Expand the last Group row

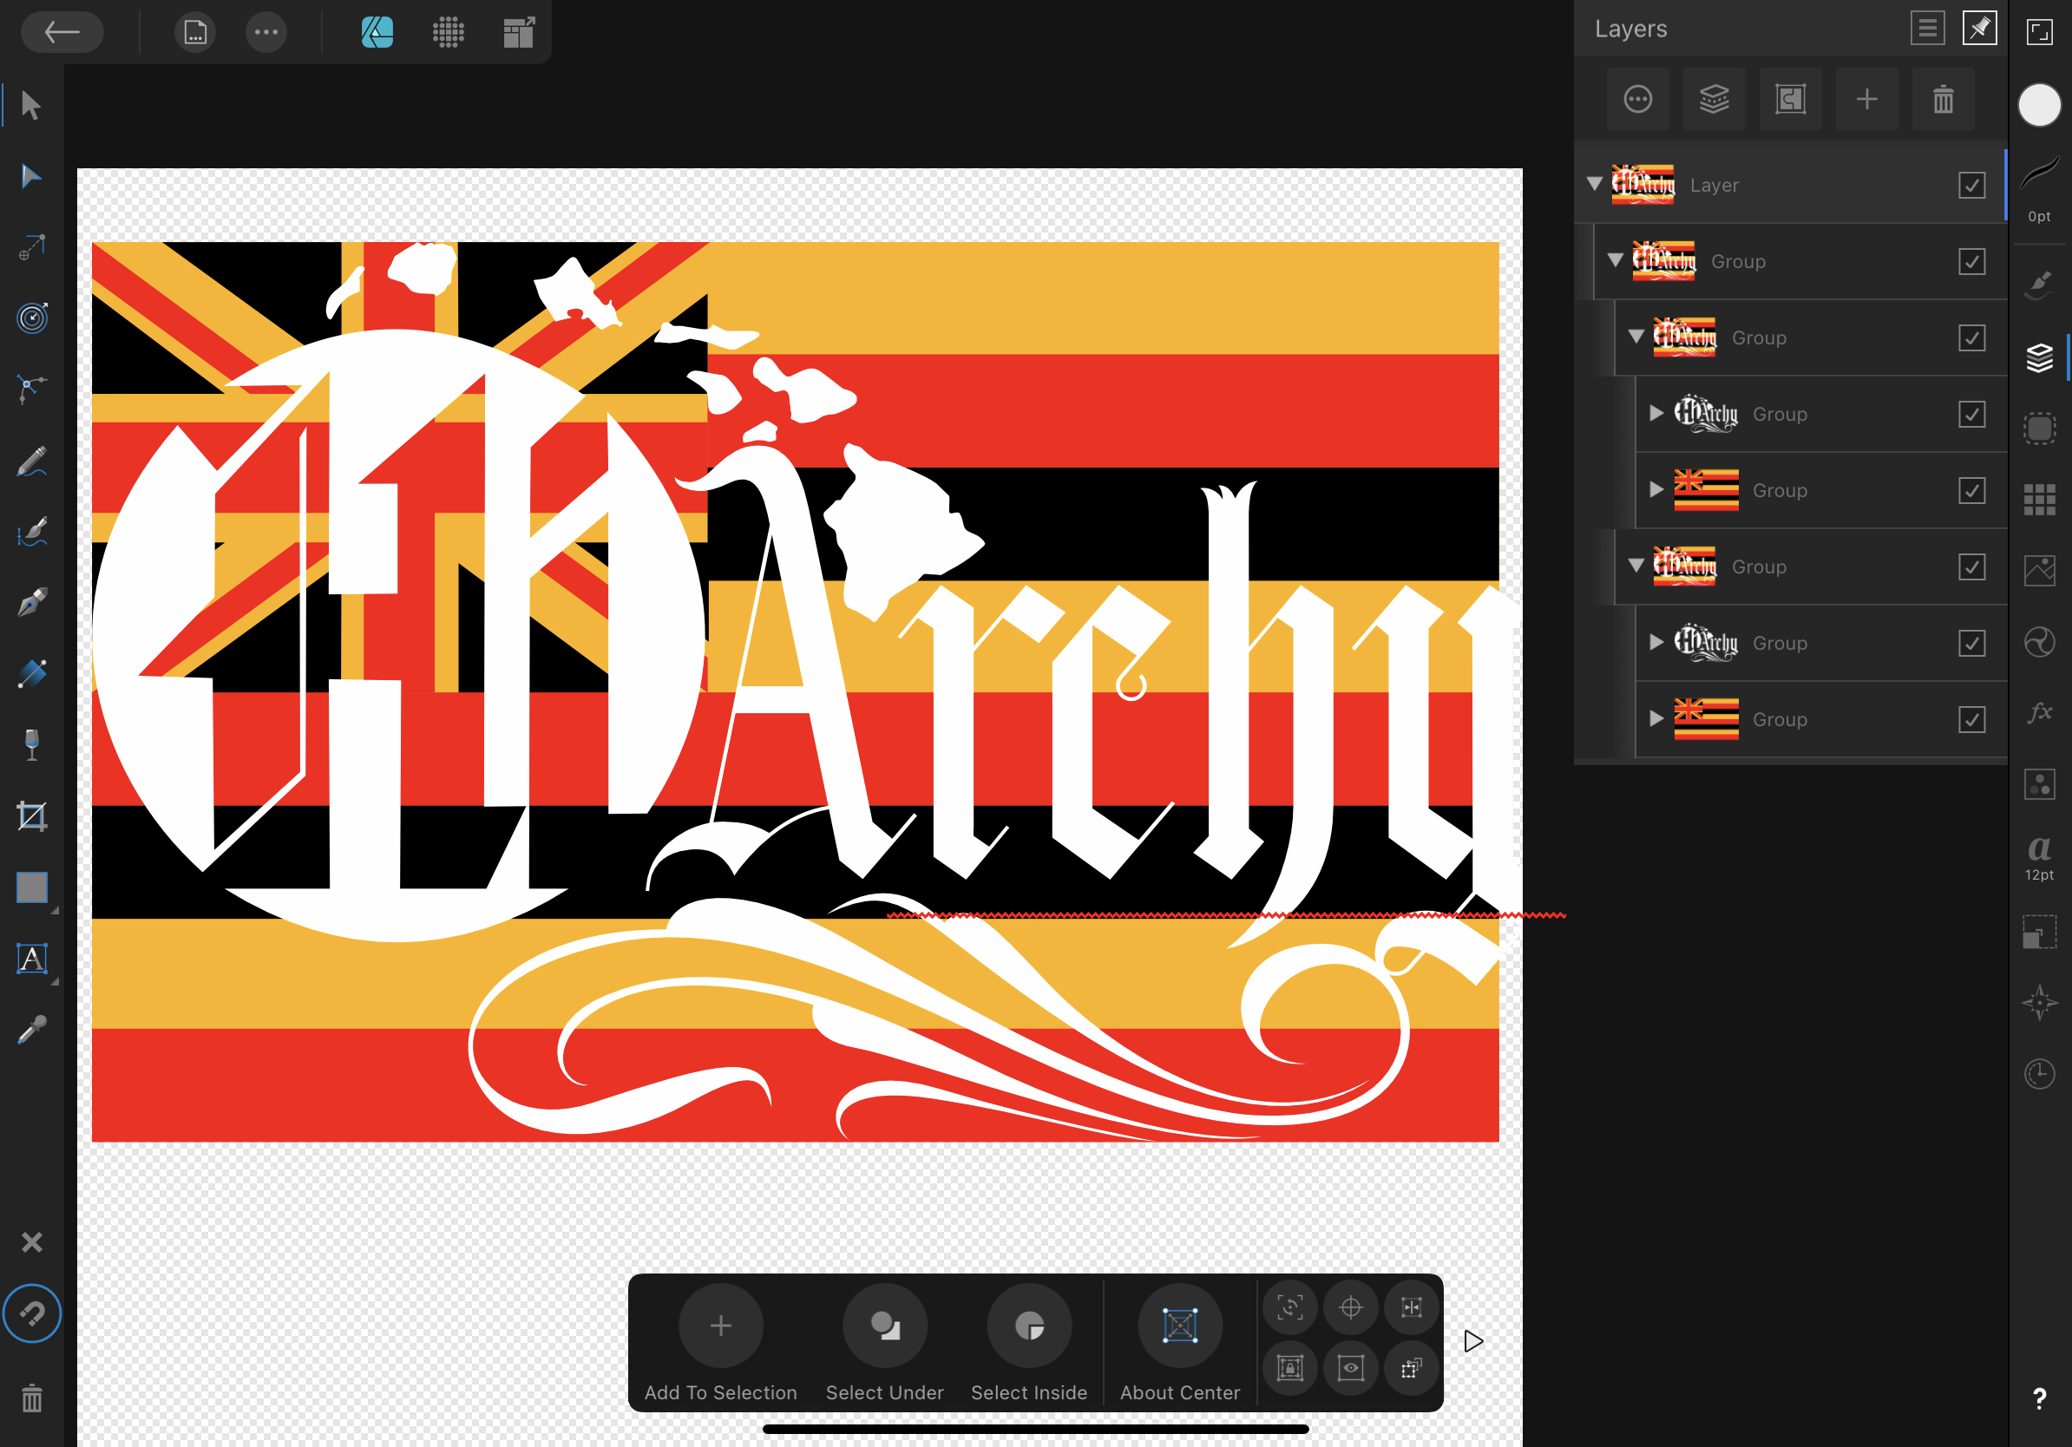[x=1656, y=719]
